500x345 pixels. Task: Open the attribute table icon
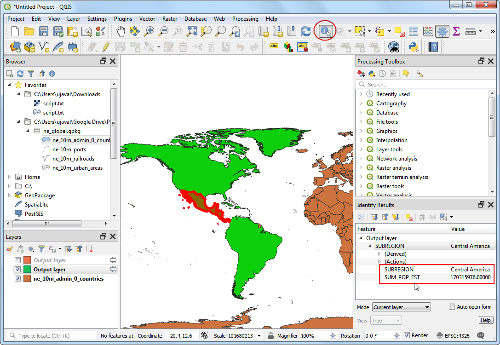[x=414, y=31]
